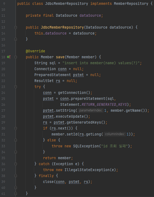
Task: Collapse the save method fold marker on line 18
Action: coord(16,57)
